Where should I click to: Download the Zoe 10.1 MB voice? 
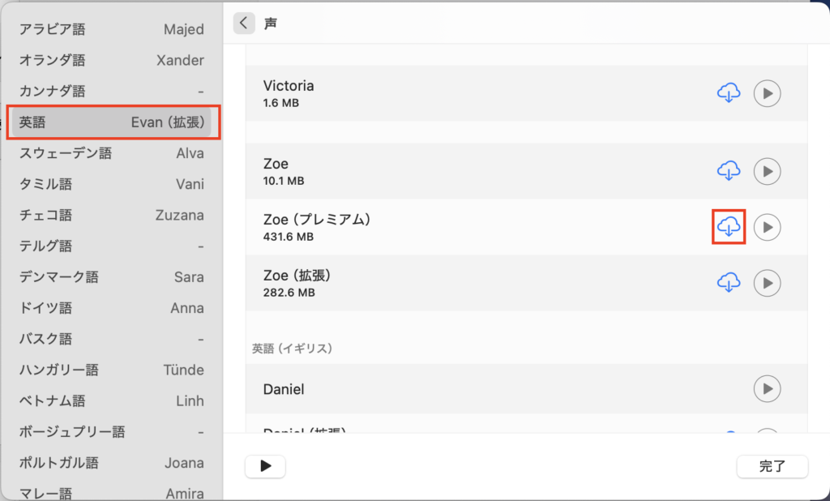click(729, 171)
